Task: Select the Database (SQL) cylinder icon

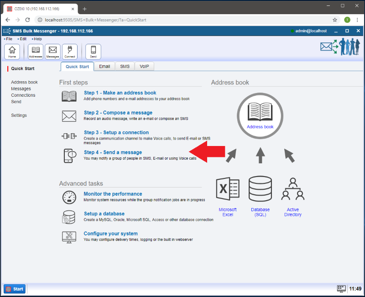Action: pyautogui.click(x=260, y=189)
